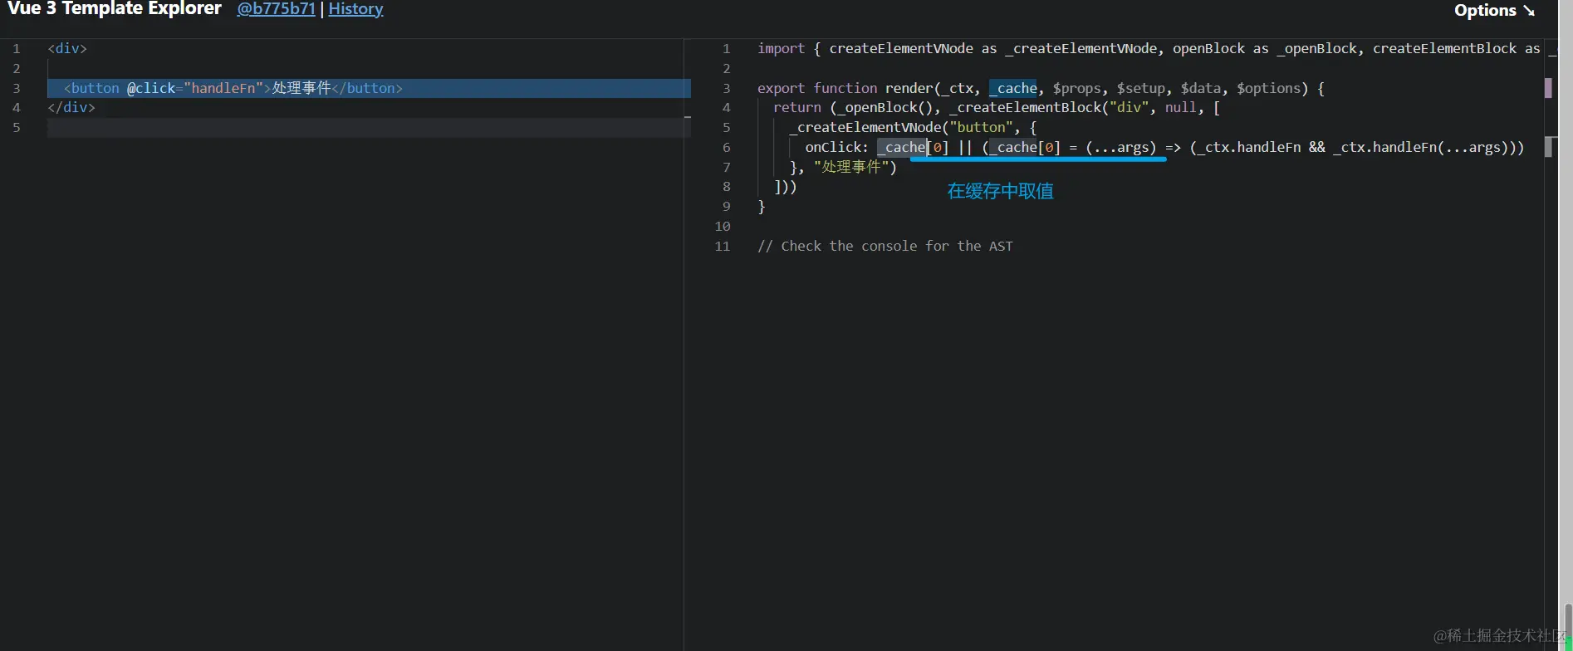The image size is (1573, 651).
Task: Click the "div" string in the output code
Action: [x=1130, y=107]
